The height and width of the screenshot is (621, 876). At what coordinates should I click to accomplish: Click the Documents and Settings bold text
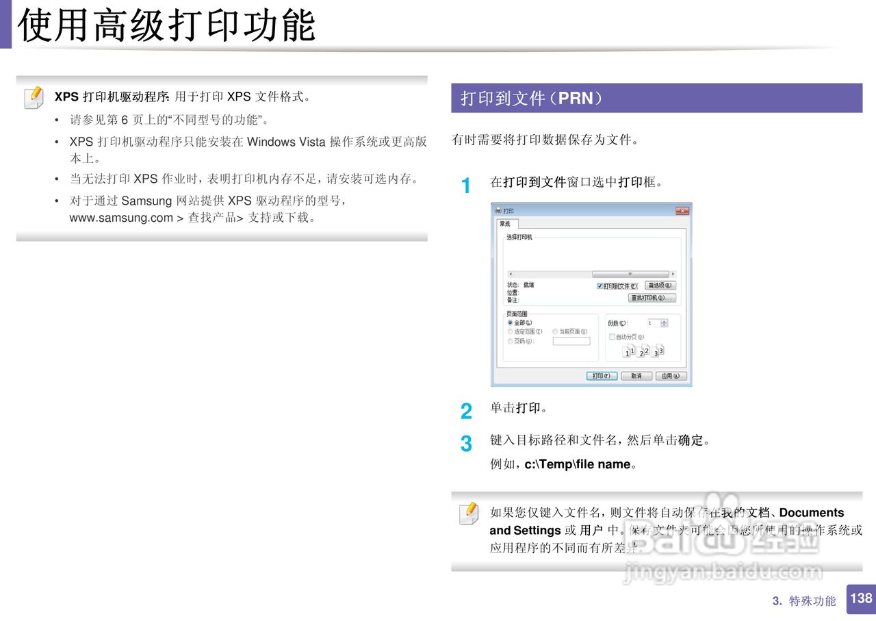point(667,522)
